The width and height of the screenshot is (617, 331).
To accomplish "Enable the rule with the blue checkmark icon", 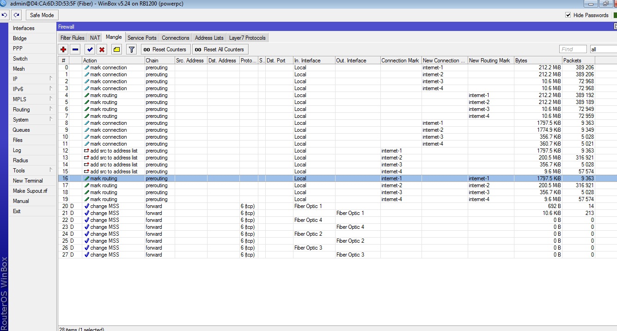I will [x=90, y=49].
